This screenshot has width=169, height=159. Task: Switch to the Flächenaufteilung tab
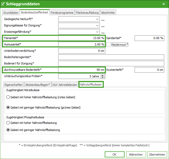tap(87, 12)
